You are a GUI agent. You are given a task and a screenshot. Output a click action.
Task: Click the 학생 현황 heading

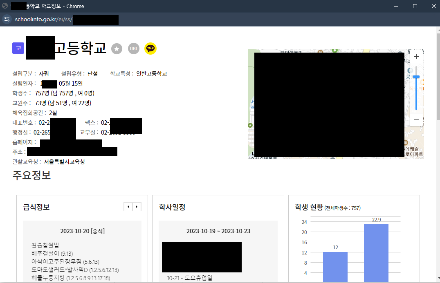tap(309, 207)
